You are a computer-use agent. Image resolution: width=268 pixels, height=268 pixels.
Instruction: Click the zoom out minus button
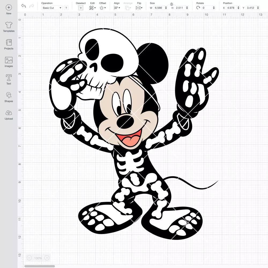[29, 258]
